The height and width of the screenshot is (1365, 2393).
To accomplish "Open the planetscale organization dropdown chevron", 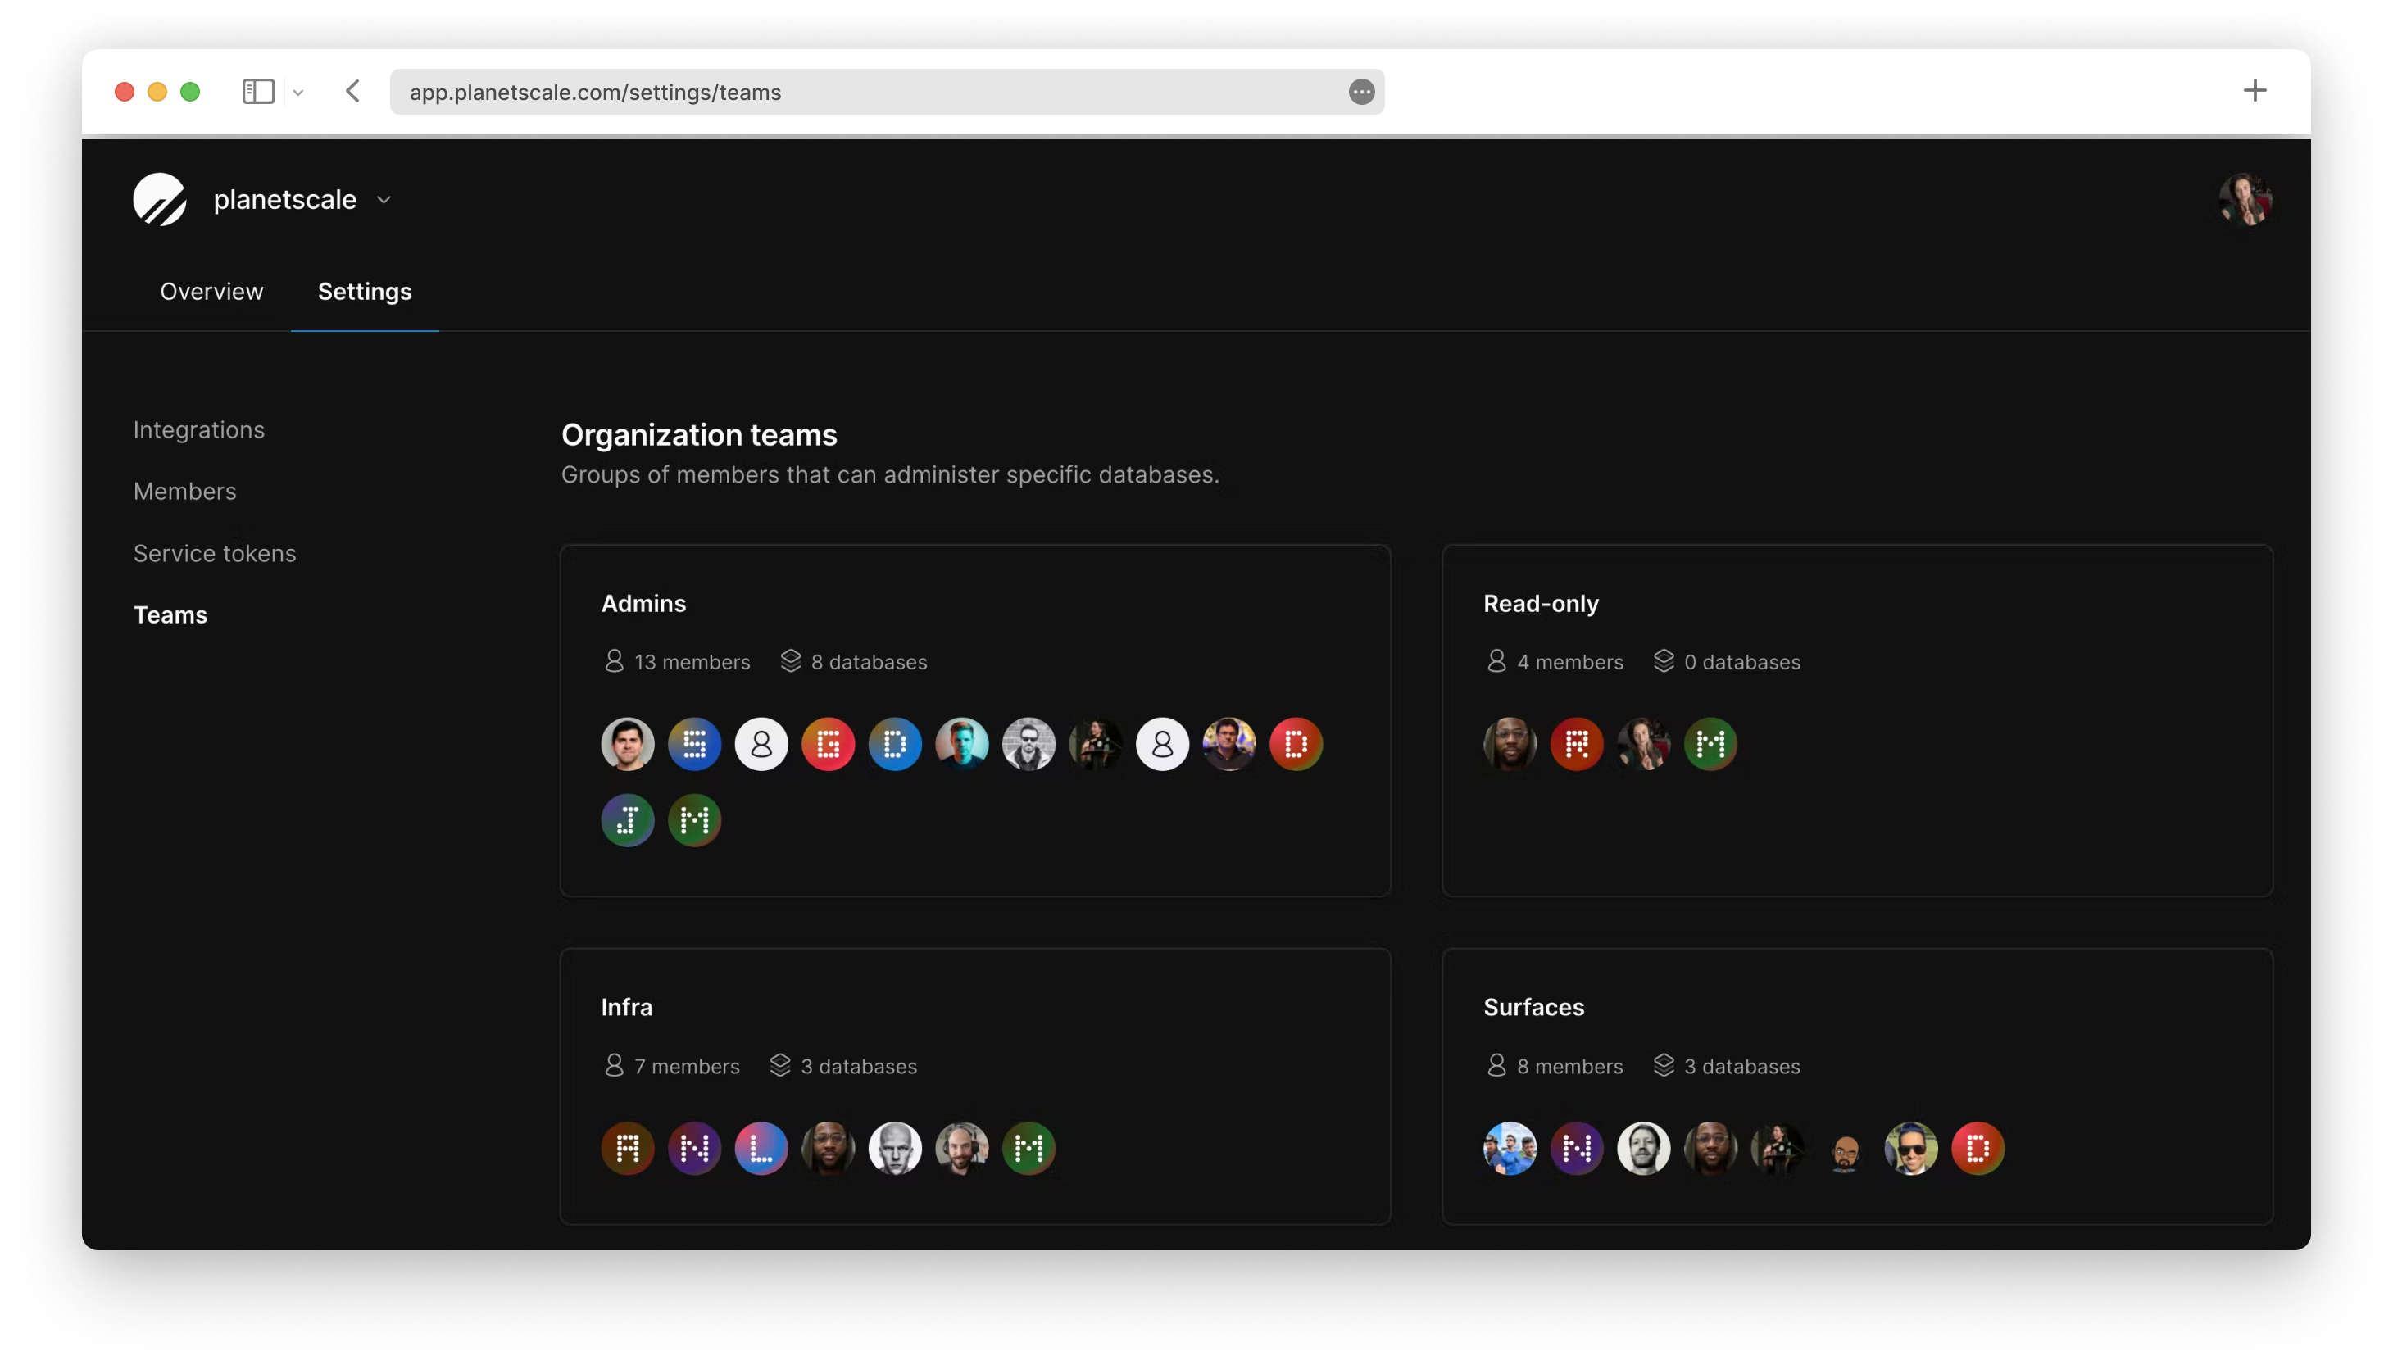I will (384, 200).
